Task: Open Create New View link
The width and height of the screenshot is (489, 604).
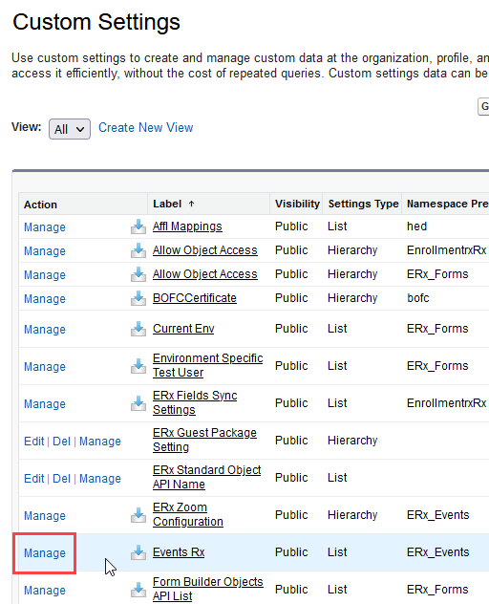Action: 145,127
